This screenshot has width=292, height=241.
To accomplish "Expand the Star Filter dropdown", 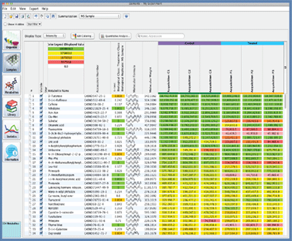I will 34,24.
